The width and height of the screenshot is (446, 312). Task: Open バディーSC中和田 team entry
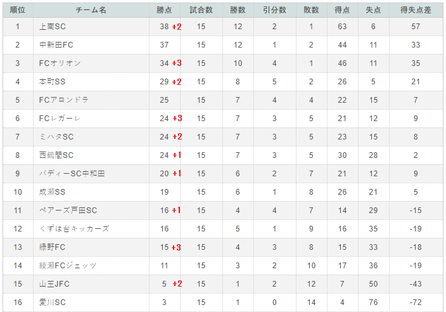[72, 174]
